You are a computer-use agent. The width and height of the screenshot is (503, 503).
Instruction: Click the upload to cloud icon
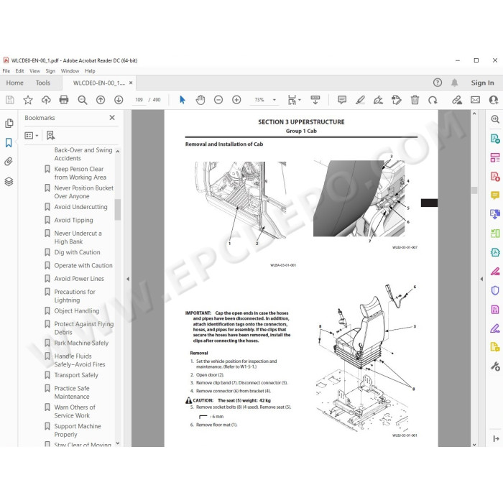tap(46, 100)
